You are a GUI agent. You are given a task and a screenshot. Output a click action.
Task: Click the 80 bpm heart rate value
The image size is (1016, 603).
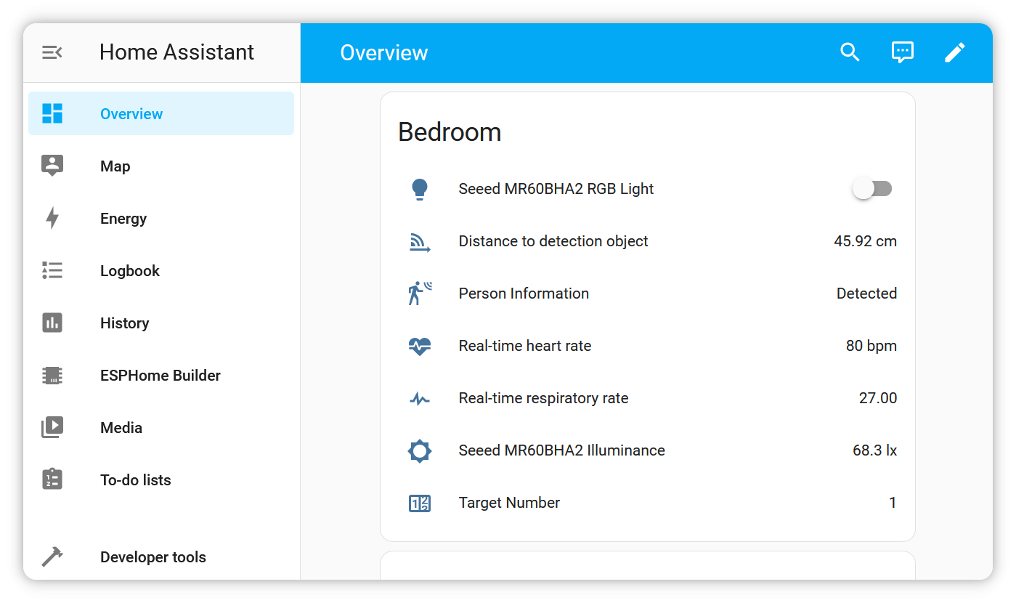[x=871, y=346]
